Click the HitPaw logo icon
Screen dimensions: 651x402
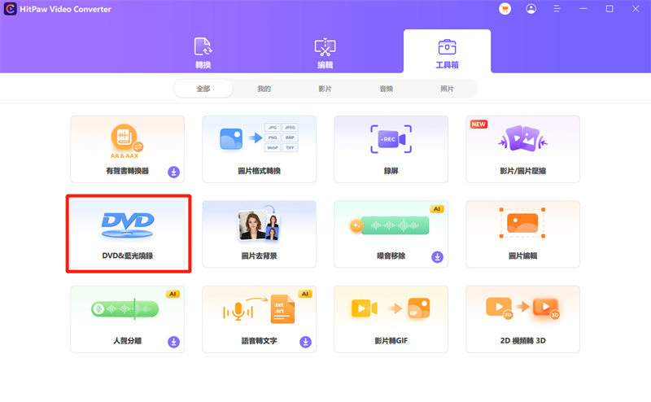click(x=10, y=9)
